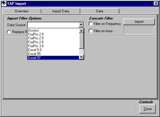Click the TAP Import title bar icon
The image size is (160, 117).
4,4
